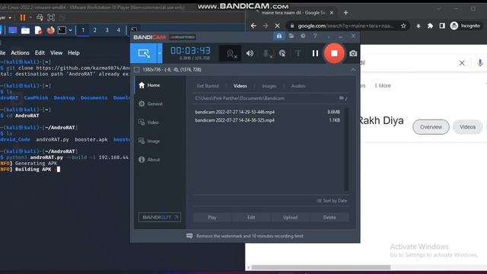This screenshot has height=274, width=487.
Task: Collapse the Bandicam panel with chevron
Action: click(x=353, y=70)
